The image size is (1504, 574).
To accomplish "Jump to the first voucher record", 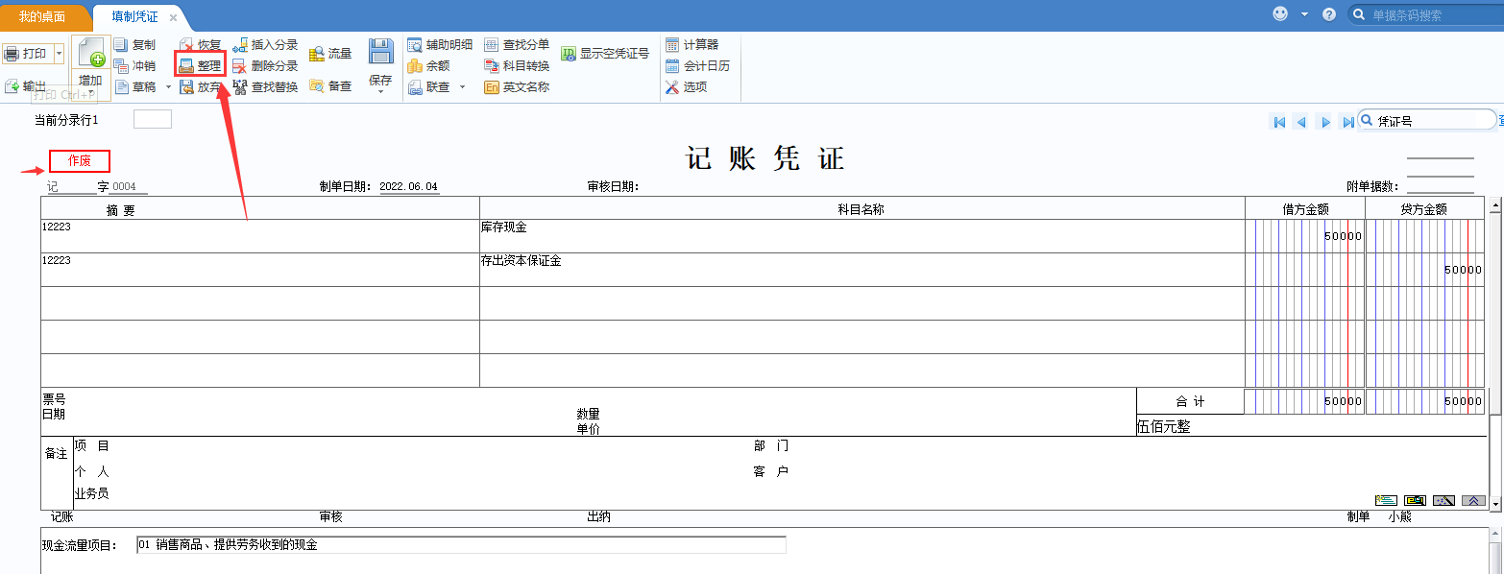I will tap(1278, 122).
